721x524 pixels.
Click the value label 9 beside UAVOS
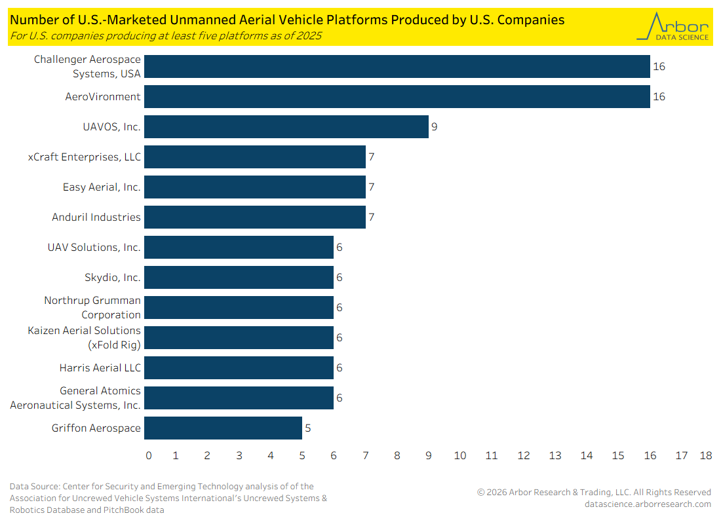(x=434, y=127)
